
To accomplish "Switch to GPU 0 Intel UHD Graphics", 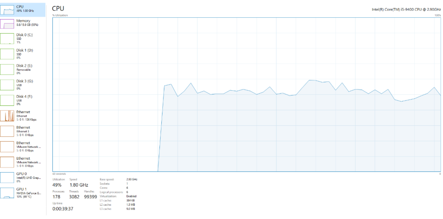I will [8, 177].
